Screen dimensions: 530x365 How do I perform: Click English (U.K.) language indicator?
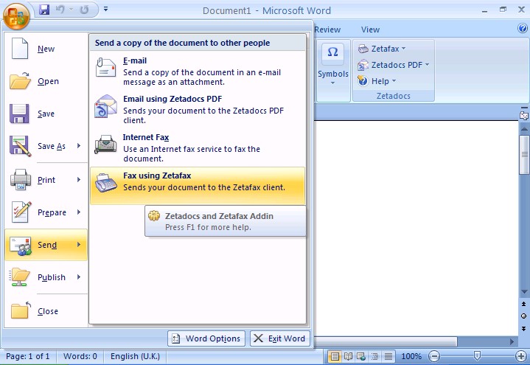point(135,356)
